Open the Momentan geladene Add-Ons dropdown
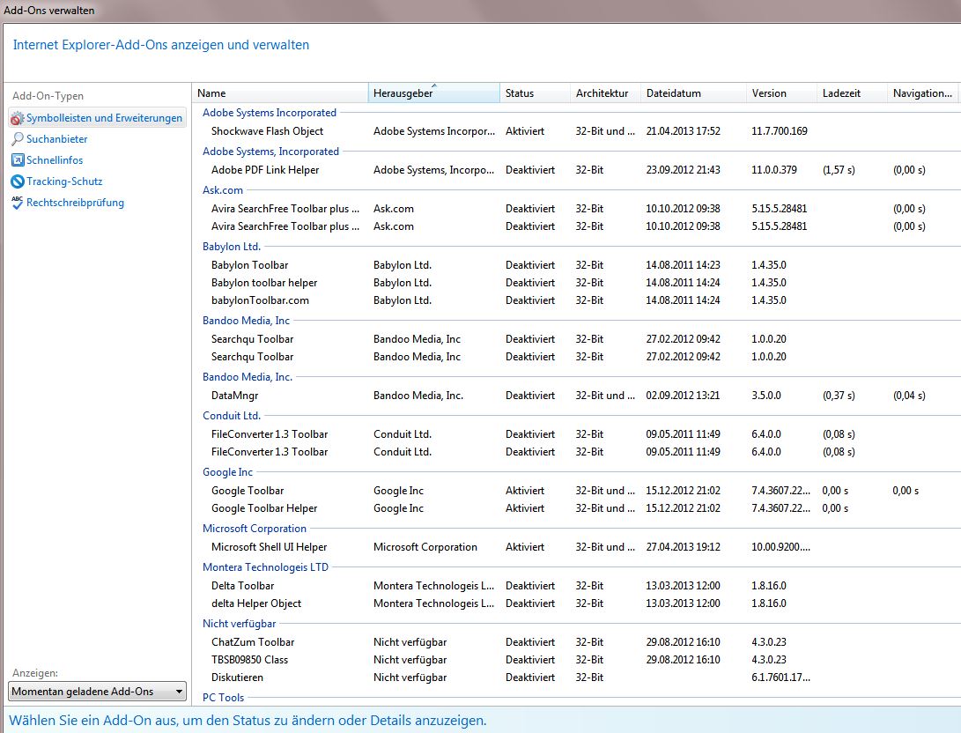This screenshot has height=733, width=961. pyautogui.click(x=97, y=692)
